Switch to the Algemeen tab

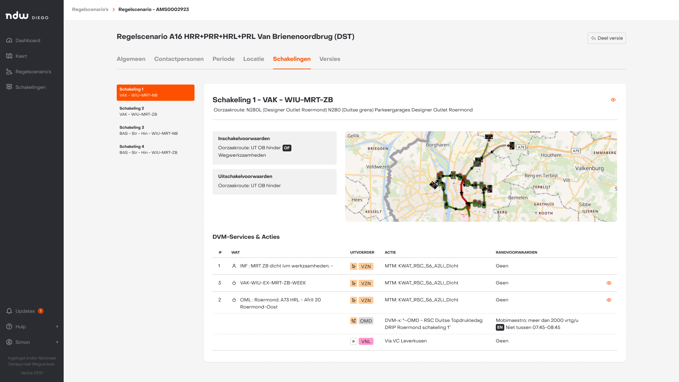coord(131,59)
